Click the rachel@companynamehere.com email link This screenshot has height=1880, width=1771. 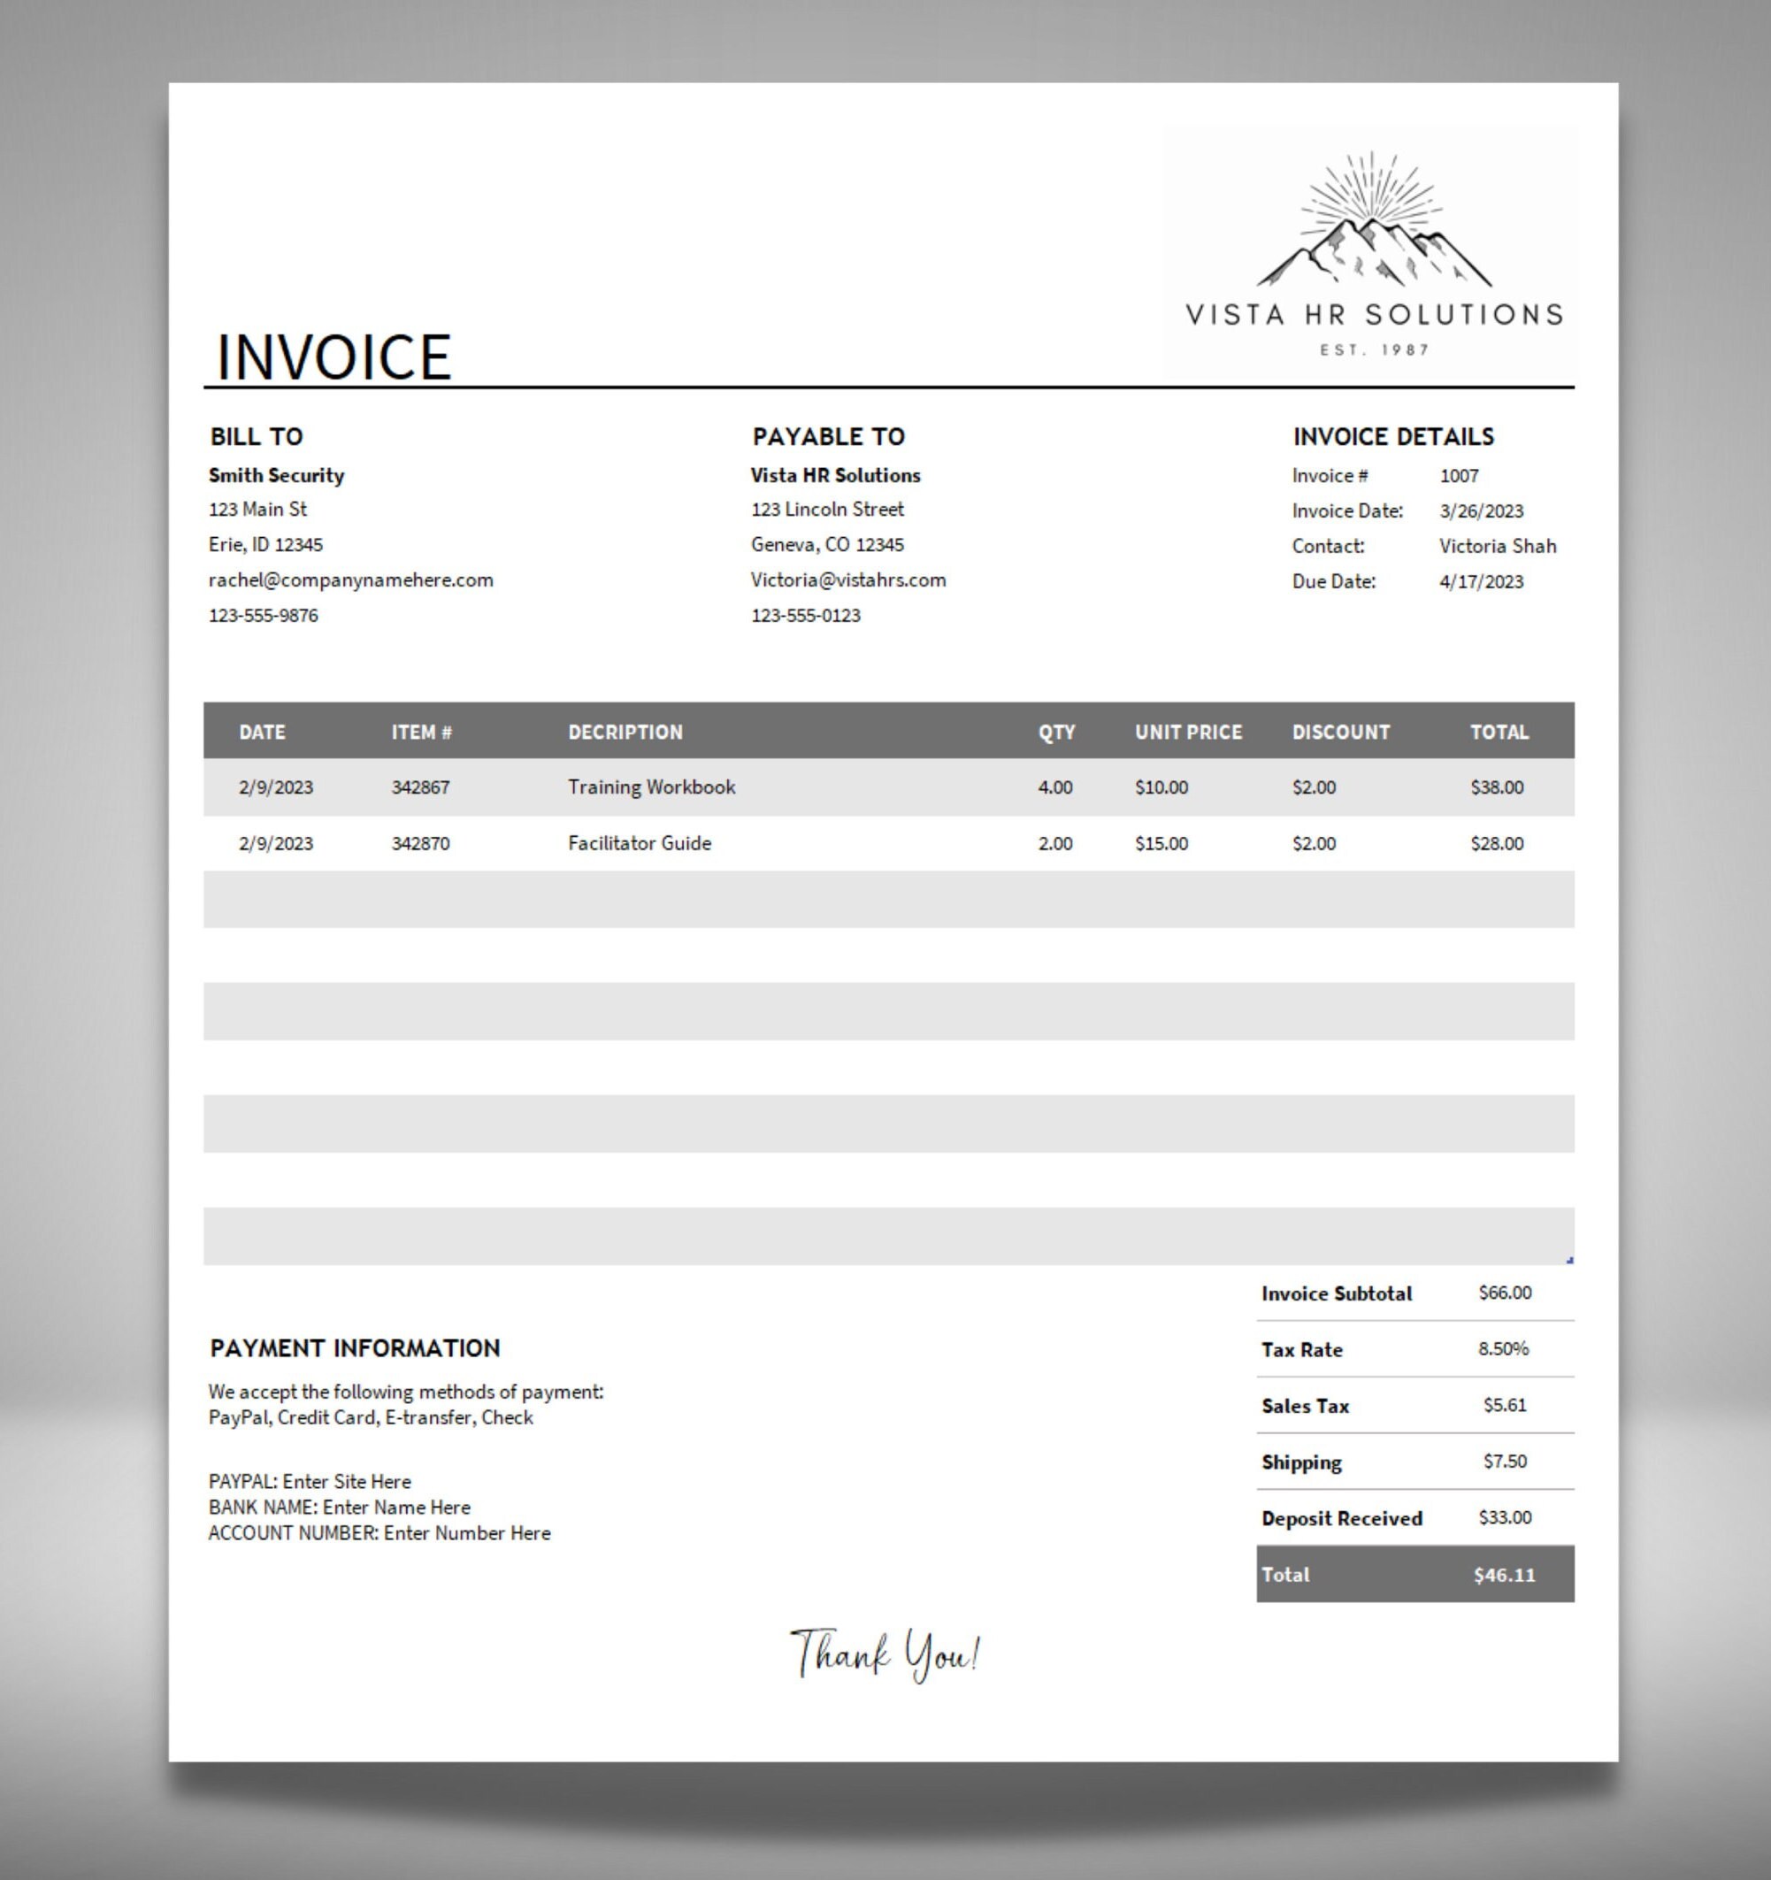coord(351,579)
